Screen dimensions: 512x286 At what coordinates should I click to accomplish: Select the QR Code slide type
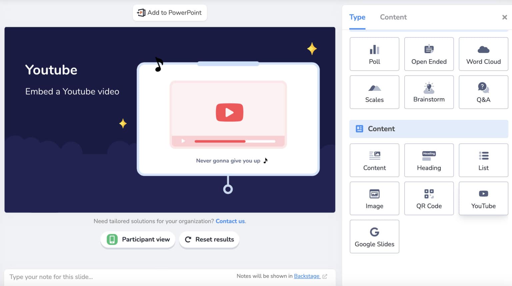coord(429,198)
